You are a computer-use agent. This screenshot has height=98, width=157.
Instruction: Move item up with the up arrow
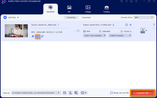coord(154,27)
